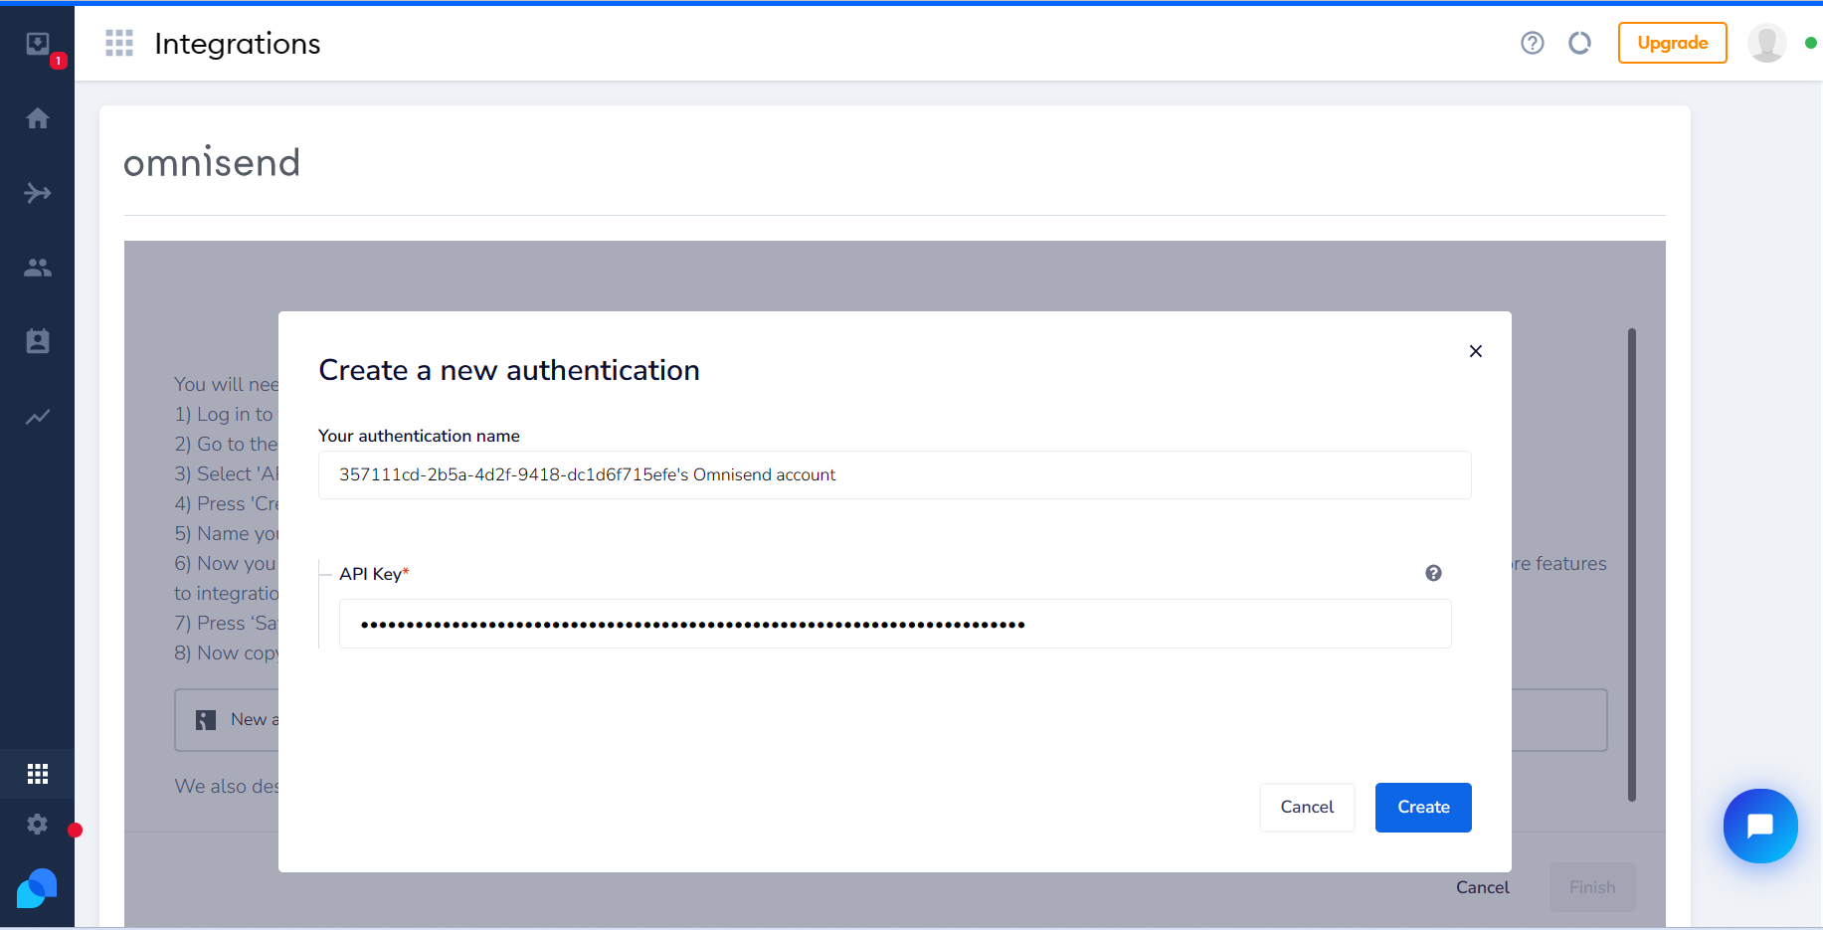
Task: Open the live chat bubble
Action: 1760,826
